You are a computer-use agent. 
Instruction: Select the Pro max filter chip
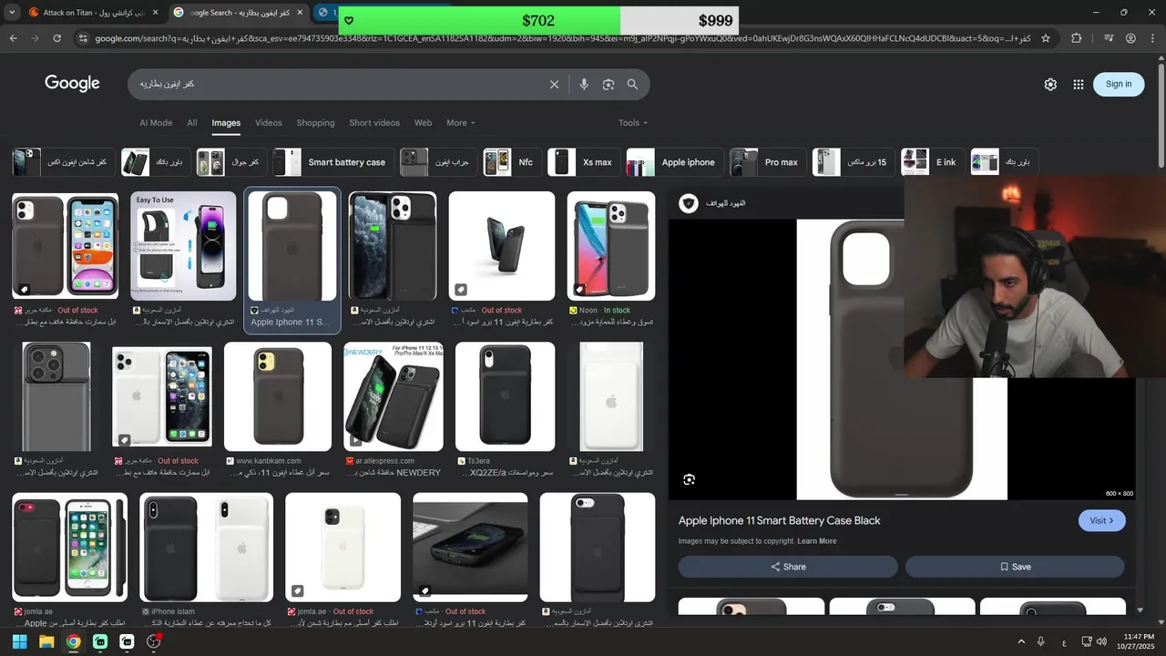pos(768,162)
